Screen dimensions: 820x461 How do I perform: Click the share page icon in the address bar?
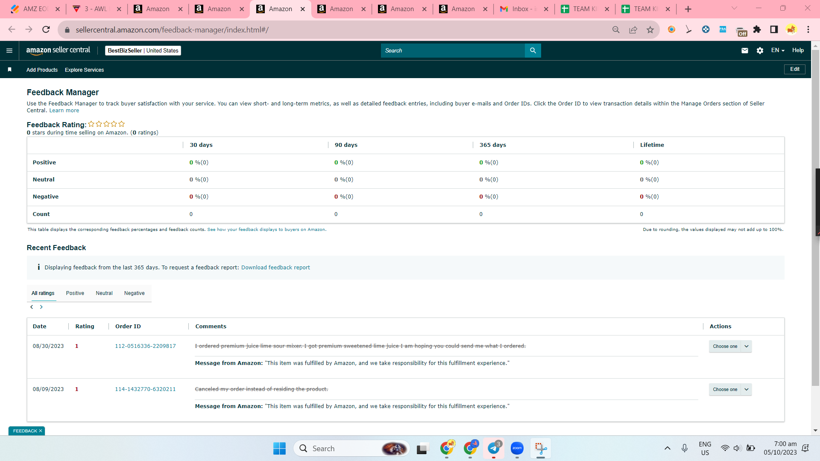coord(633,29)
